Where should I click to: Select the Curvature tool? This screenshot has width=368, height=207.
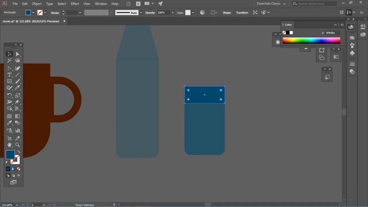click(18, 68)
